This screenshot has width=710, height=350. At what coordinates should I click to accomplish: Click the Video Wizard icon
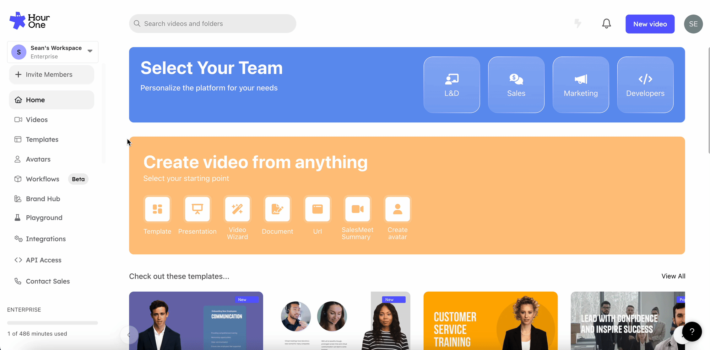(x=237, y=209)
